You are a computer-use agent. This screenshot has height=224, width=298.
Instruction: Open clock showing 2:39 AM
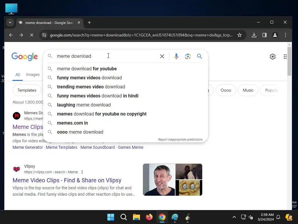tap(266, 217)
